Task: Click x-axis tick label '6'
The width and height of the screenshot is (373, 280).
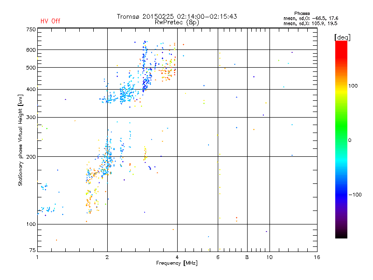Action: point(218,257)
